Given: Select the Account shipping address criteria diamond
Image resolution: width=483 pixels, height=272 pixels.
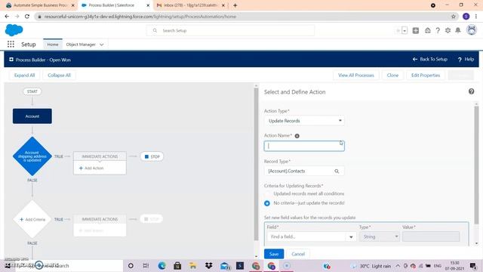Looking at the screenshot, I should (32, 156).
